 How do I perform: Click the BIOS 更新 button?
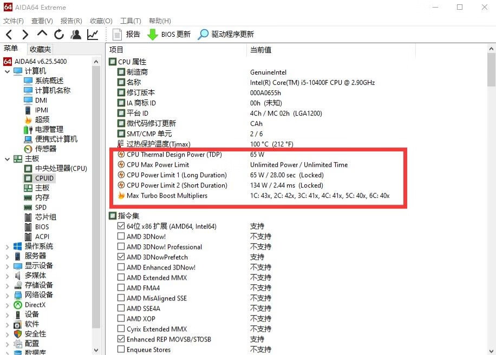(169, 34)
